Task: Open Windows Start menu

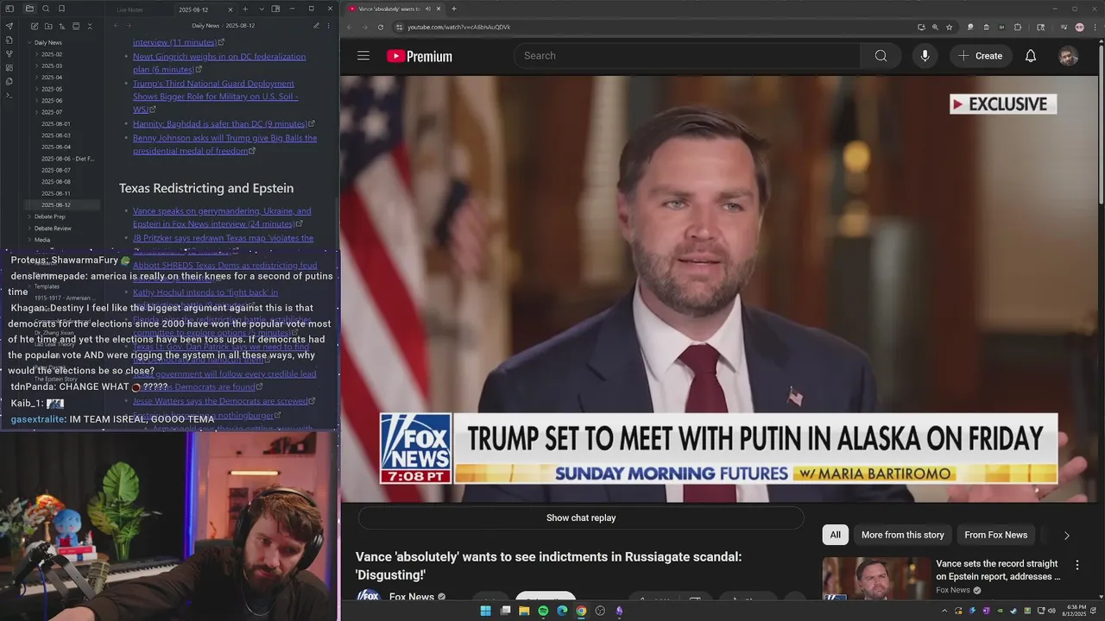Action: (485, 611)
